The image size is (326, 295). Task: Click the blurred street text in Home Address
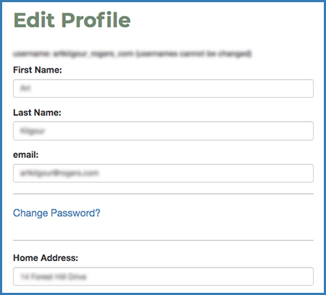pos(54,276)
